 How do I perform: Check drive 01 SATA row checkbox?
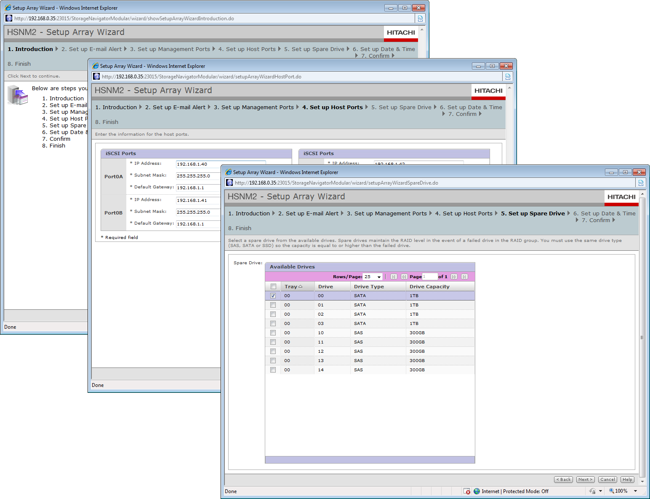pyautogui.click(x=273, y=305)
